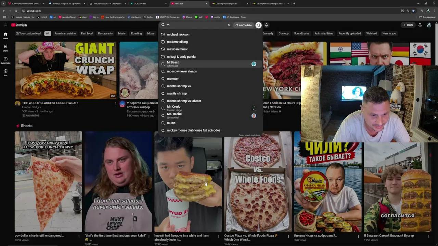The width and height of the screenshot is (438, 246).
Task: Reload the page in the browser
Action: pyautogui.click(x=16, y=11)
